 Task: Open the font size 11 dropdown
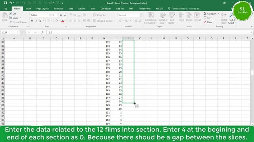[x=57, y=15]
